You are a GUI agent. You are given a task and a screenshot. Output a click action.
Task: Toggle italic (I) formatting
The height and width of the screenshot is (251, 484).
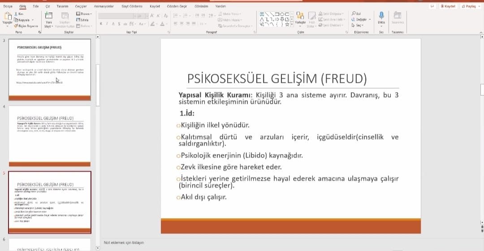tap(107, 24)
